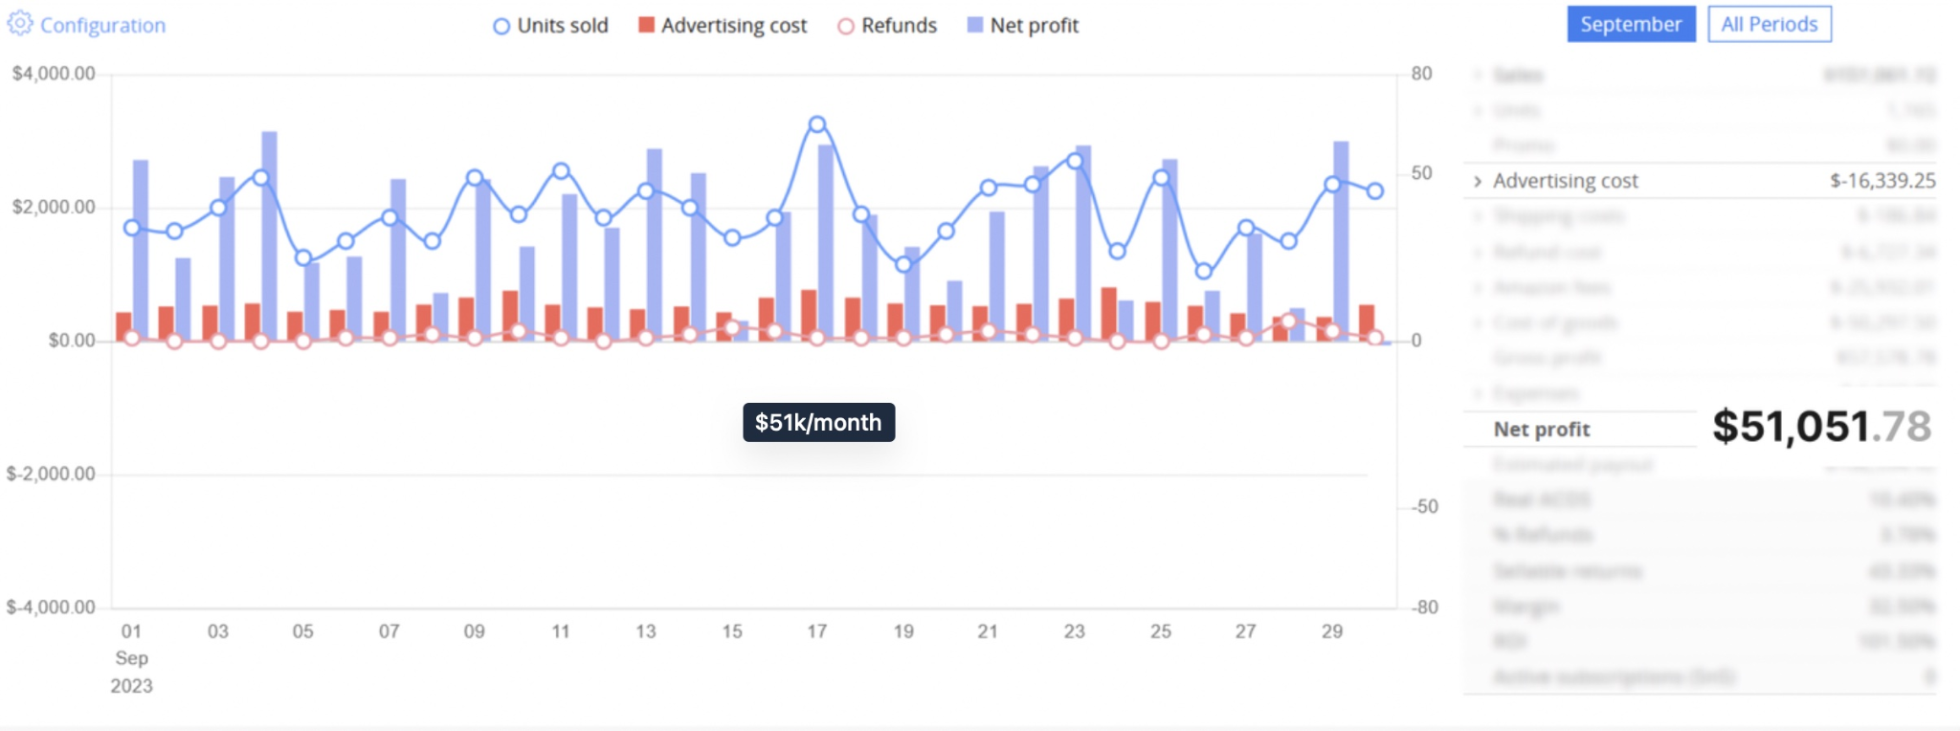Click the Net profit bar for Sep 29
This screenshot has height=731, width=1960.
click(1341, 239)
